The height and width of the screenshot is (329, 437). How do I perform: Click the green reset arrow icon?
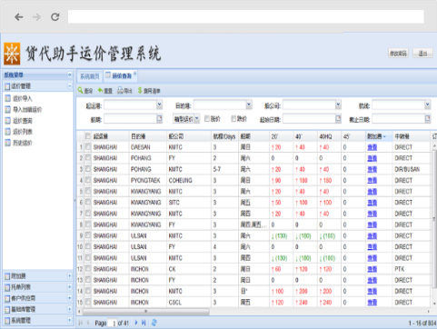tap(100, 90)
